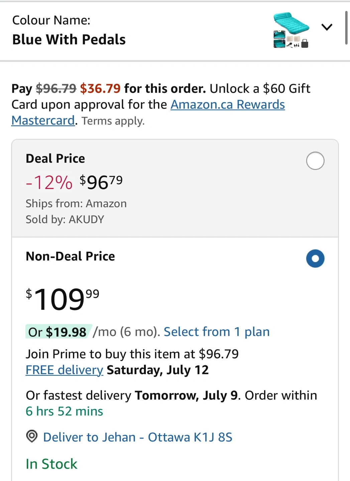This screenshot has height=481, width=350.
Task: Tap Join Prime to buy this item text
Action: point(132,354)
